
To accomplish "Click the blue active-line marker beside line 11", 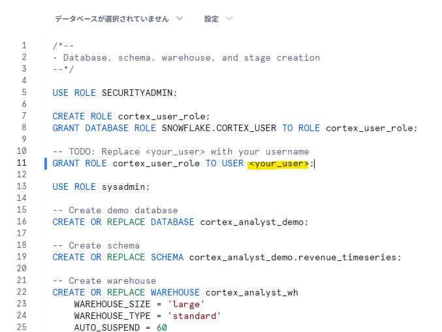I will click(46, 164).
